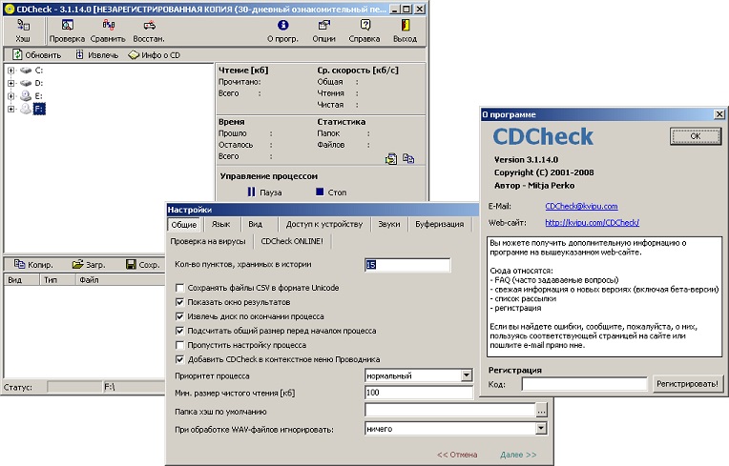The width and height of the screenshot is (729, 466).
Task: Click the copy-statistics icon in Статистика
Action: click(x=408, y=159)
